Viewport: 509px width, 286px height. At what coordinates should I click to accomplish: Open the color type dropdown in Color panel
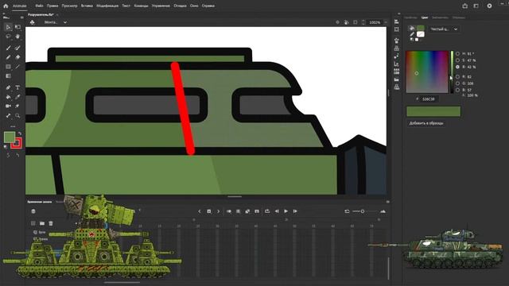click(x=444, y=29)
